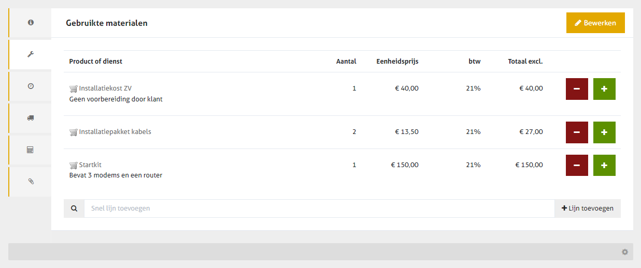Click the Installatiepakket kabels cart icon
Image resolution: width=641 pixels, height=268 pixels.
(x=73, y=132)
